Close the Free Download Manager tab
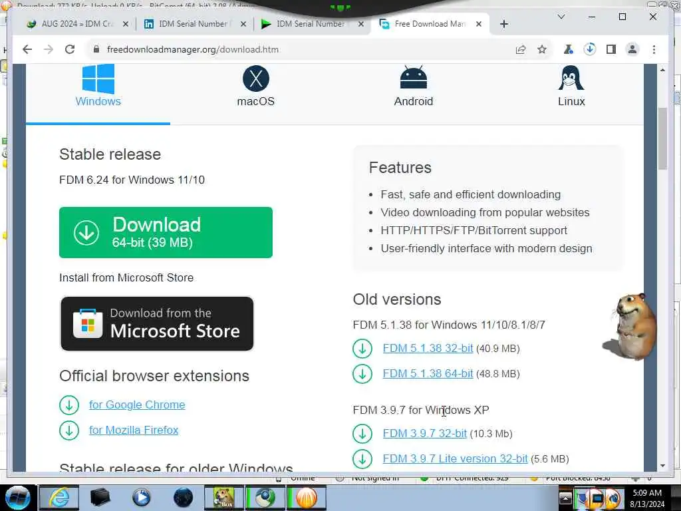This screenshot has width=681, height=511. [x=479, y=25]
